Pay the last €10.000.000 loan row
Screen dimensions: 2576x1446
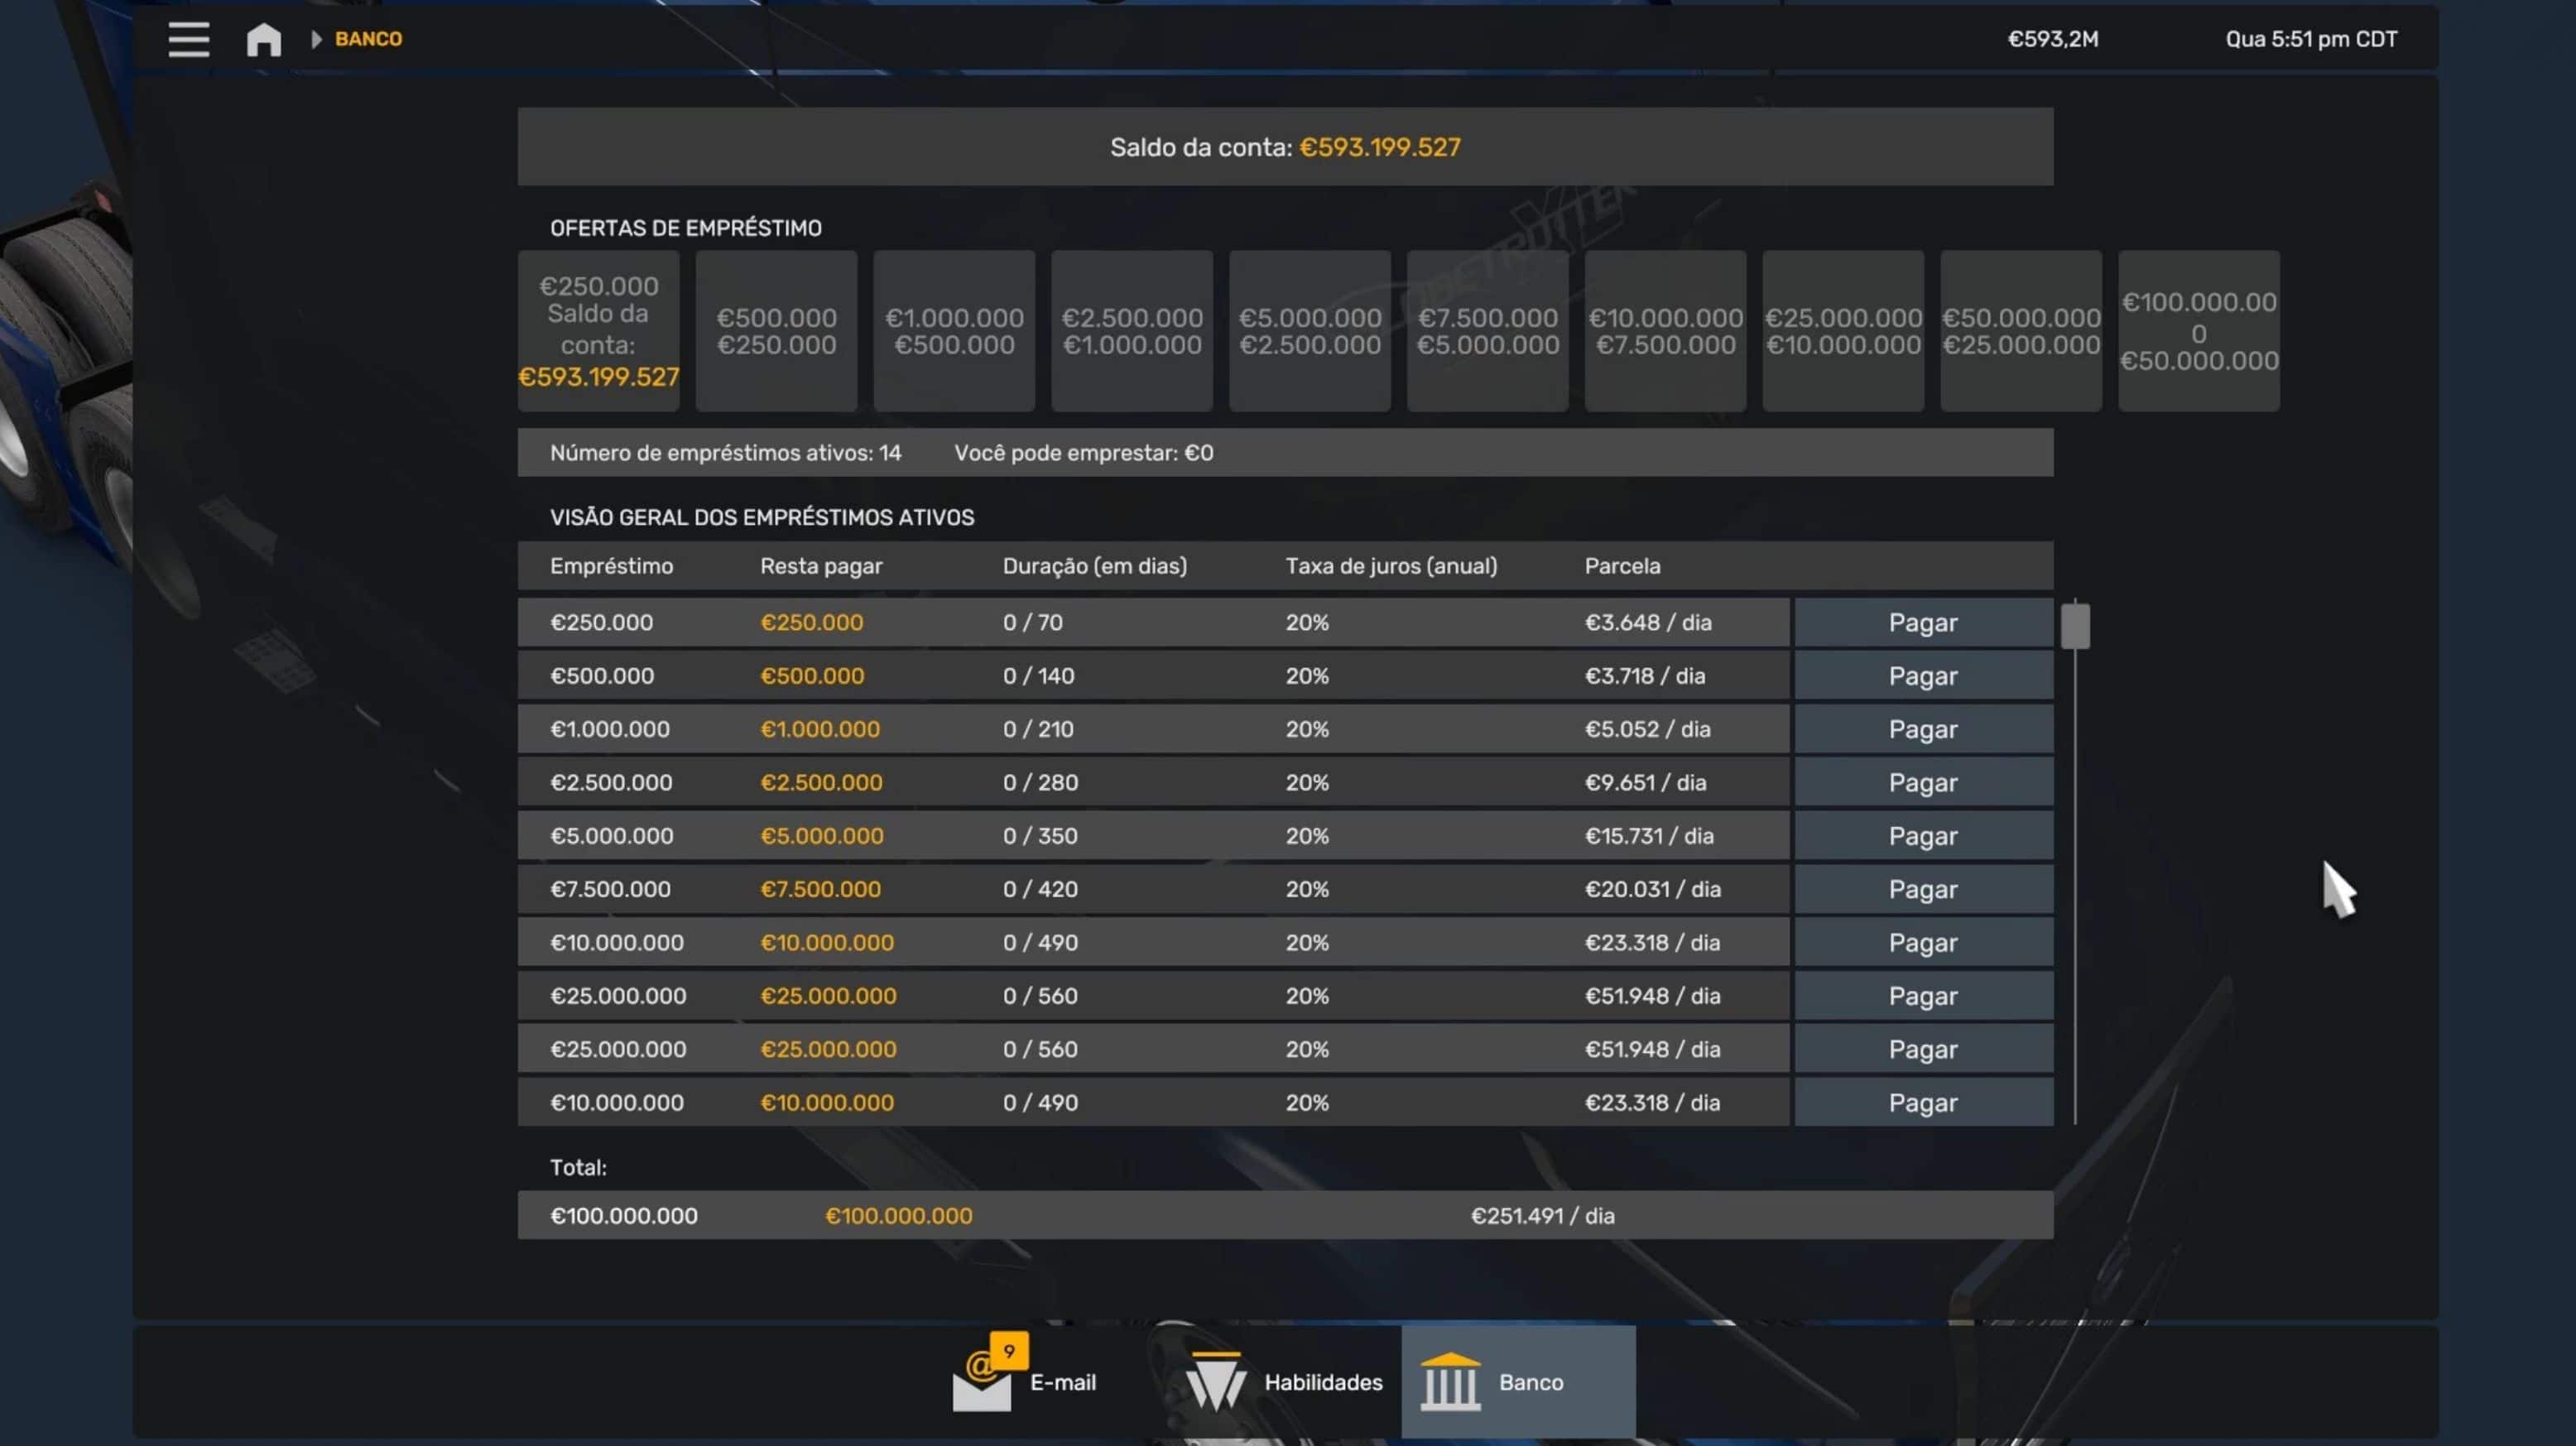(x=1922, y=1103)
